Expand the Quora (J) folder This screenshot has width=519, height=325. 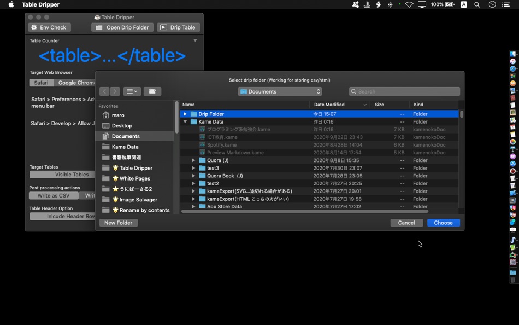pos(193,160)
